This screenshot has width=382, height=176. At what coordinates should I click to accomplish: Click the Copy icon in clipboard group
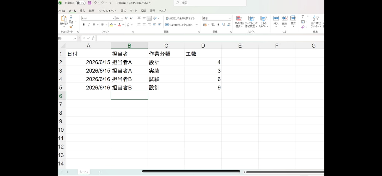click(x=71, y=22)
